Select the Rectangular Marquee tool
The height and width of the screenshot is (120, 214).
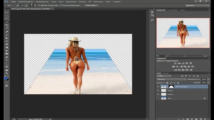pyautogui.click(x=7, y=16)
